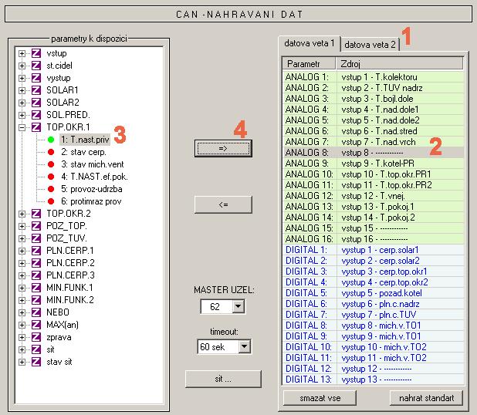Select ANALOG 3 T.bojl.dole row
The image size is (477, 415).
[x=373, y=99]
